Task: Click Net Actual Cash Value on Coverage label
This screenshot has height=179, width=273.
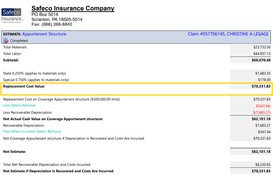Action: pos(53,119)
